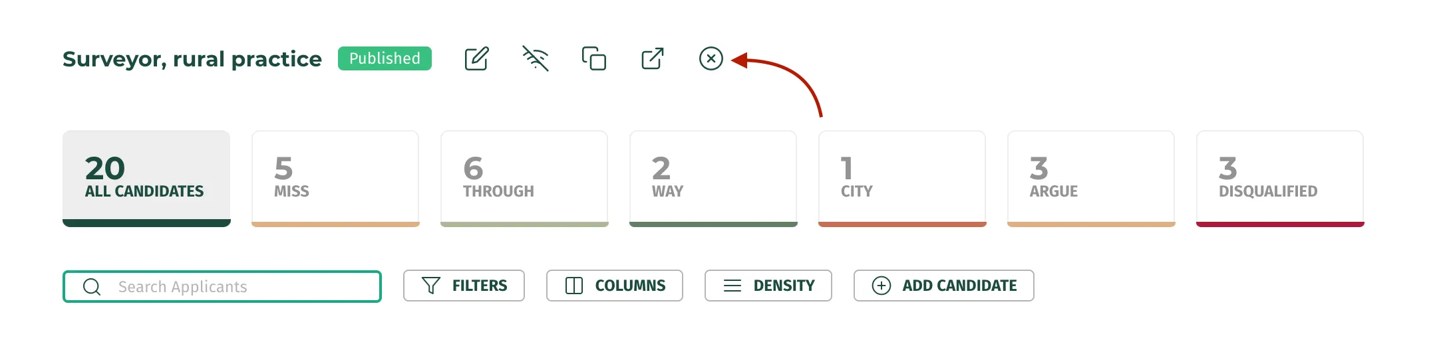Click the magnifier icon in search box
The width and height of the screenshot is (1449, 340).
92,286
